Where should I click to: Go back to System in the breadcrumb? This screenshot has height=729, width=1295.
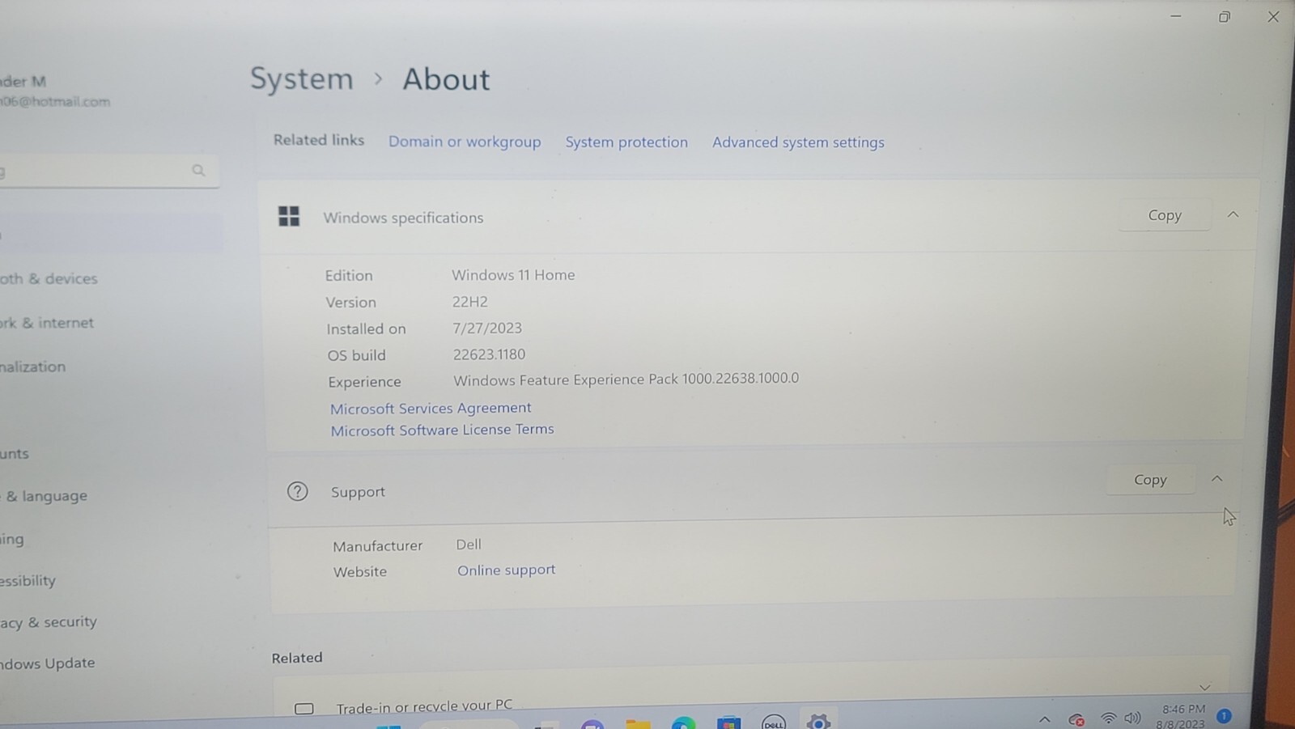point(302,78)
